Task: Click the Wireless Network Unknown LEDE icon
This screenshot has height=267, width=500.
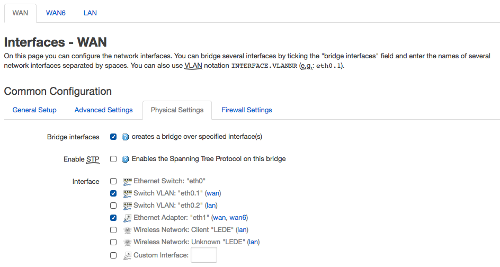Action: click(128, 242)
